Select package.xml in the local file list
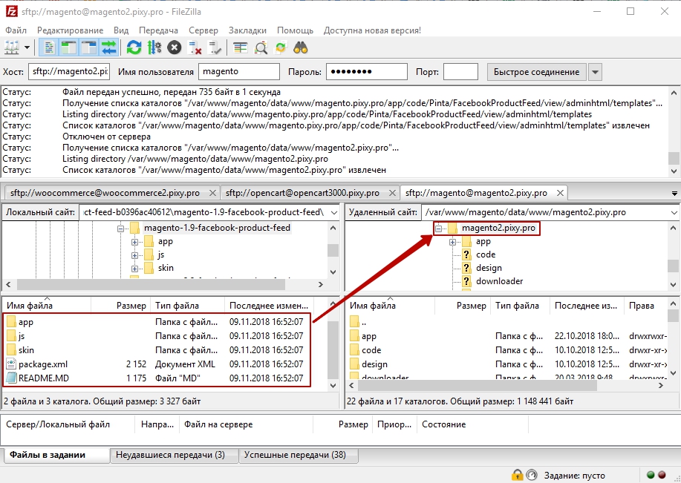This screenshot has height=483, width=681. pos(42,364)
